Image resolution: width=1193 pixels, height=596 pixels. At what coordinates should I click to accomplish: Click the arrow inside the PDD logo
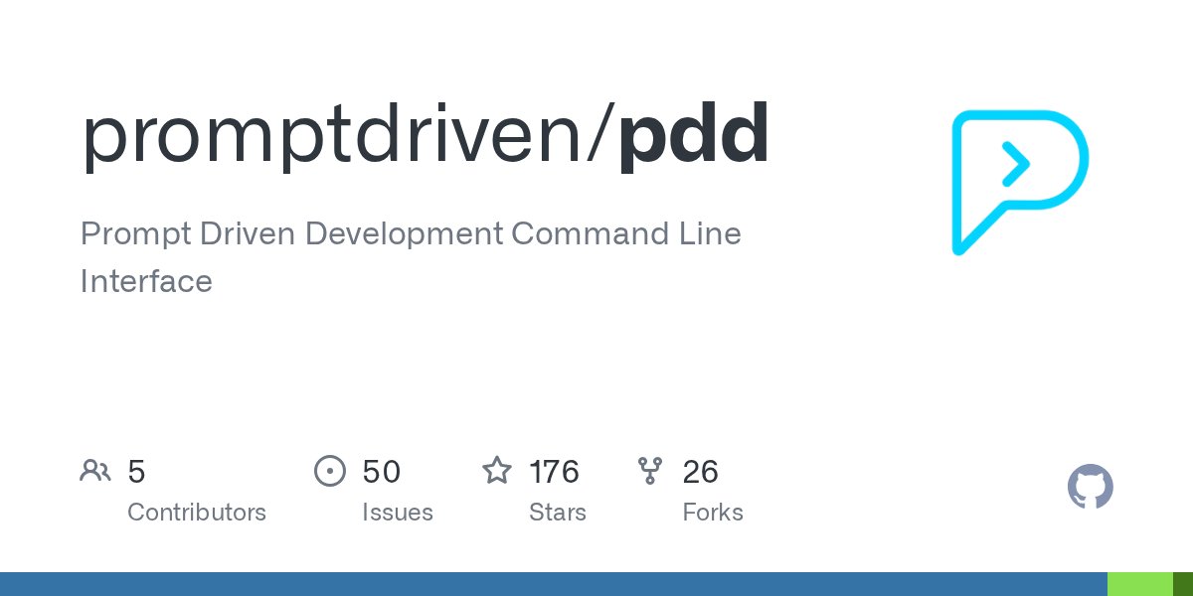[1016, 162]
